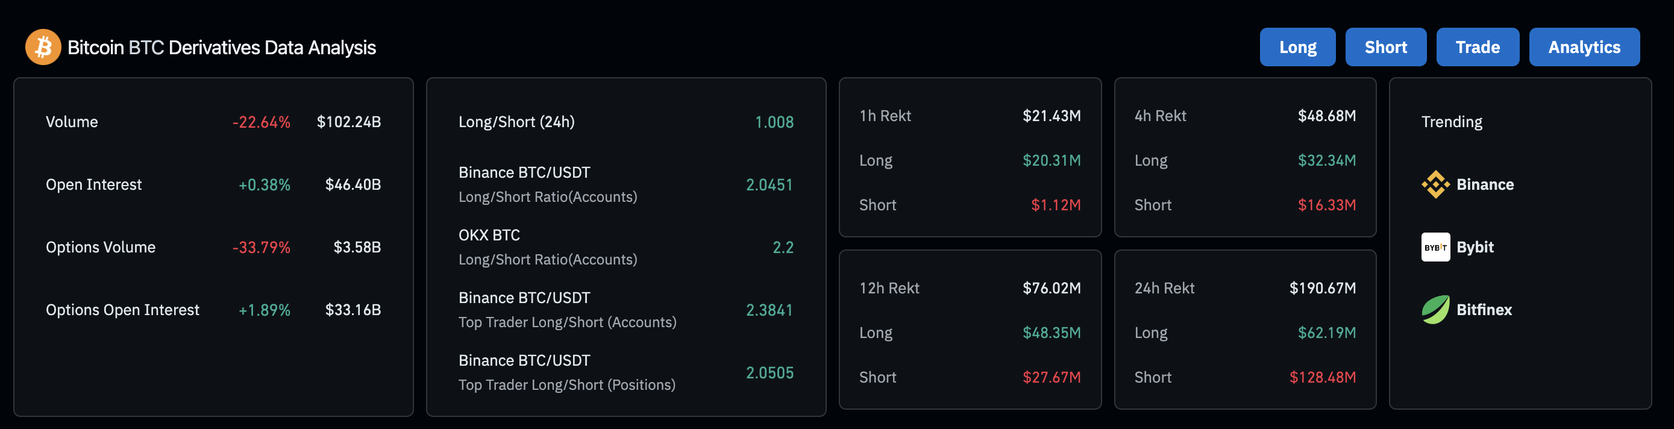Click the Options Volume label

(x=101, y=247)
